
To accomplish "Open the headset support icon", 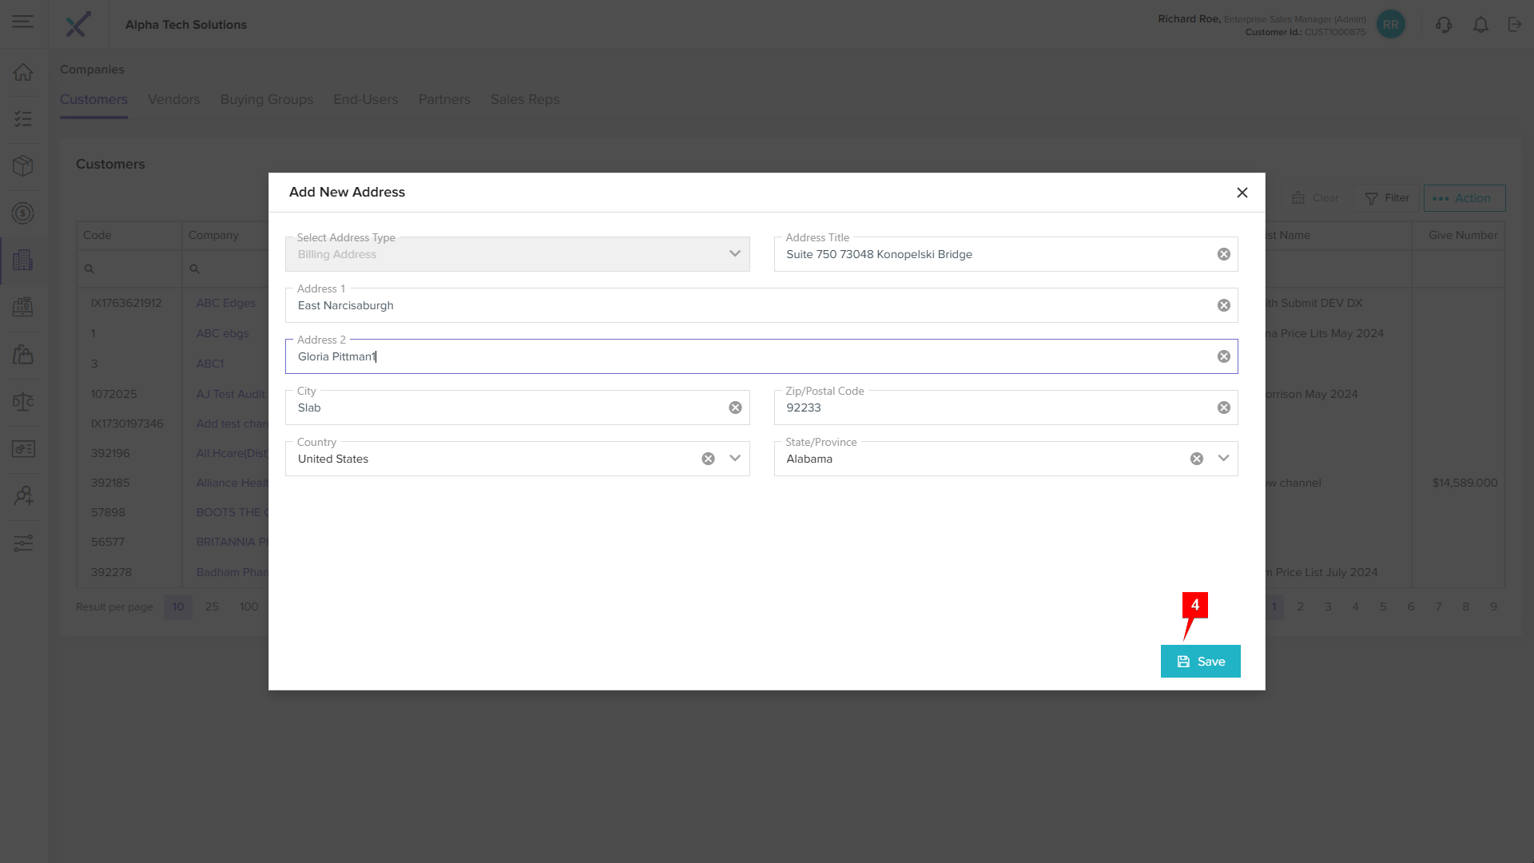I will click(1443, 25).
